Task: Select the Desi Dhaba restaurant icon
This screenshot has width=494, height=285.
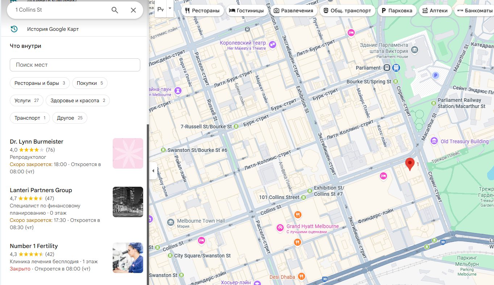Action: point(301,277)
